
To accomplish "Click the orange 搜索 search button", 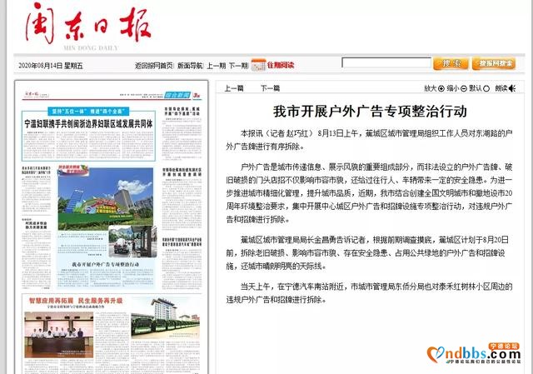I will click(x=451, y=63).
